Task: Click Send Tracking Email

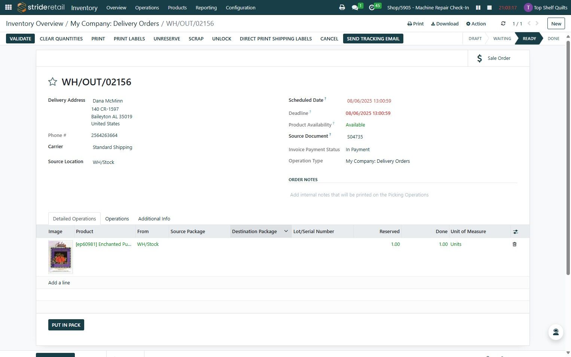Action: click(373, 39)
